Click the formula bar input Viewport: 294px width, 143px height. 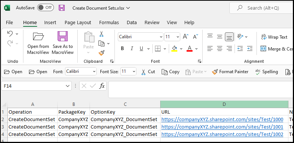click(x=201, y=90)
